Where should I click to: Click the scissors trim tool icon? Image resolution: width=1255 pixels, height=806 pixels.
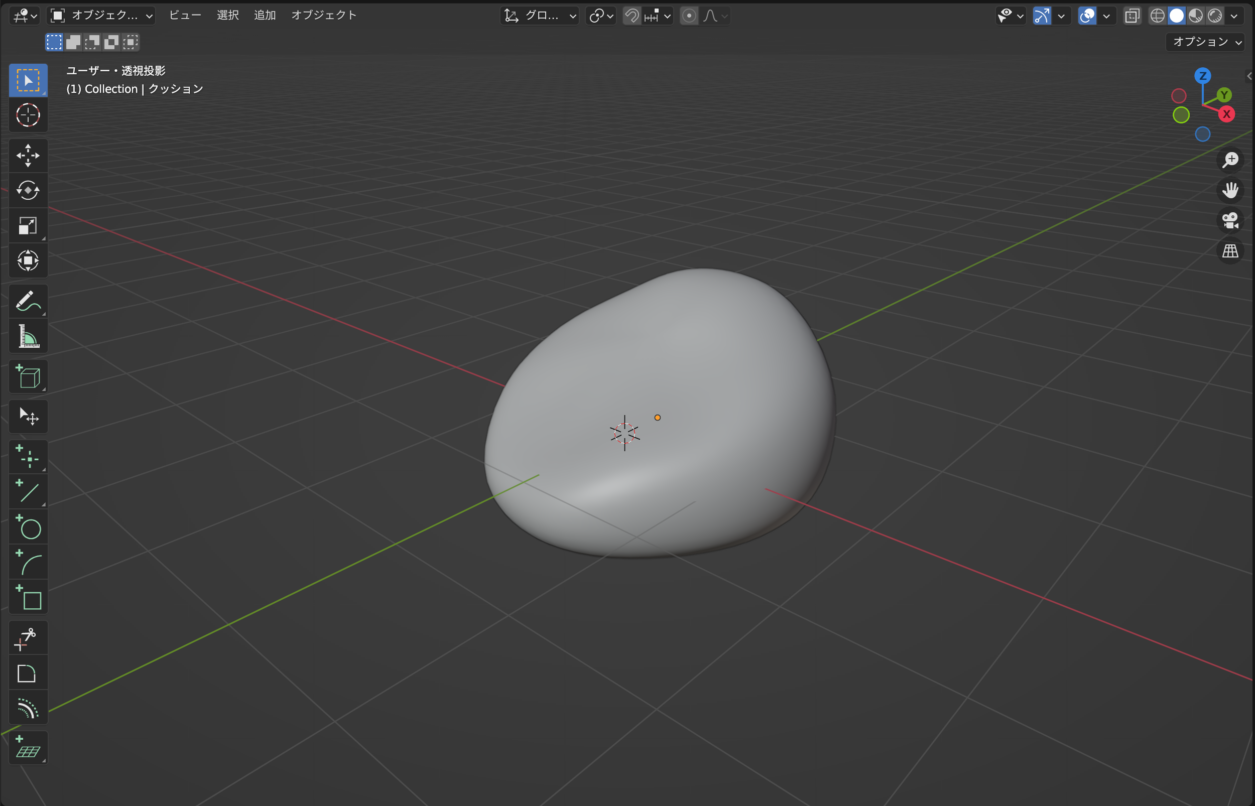[x=28, y=638]
